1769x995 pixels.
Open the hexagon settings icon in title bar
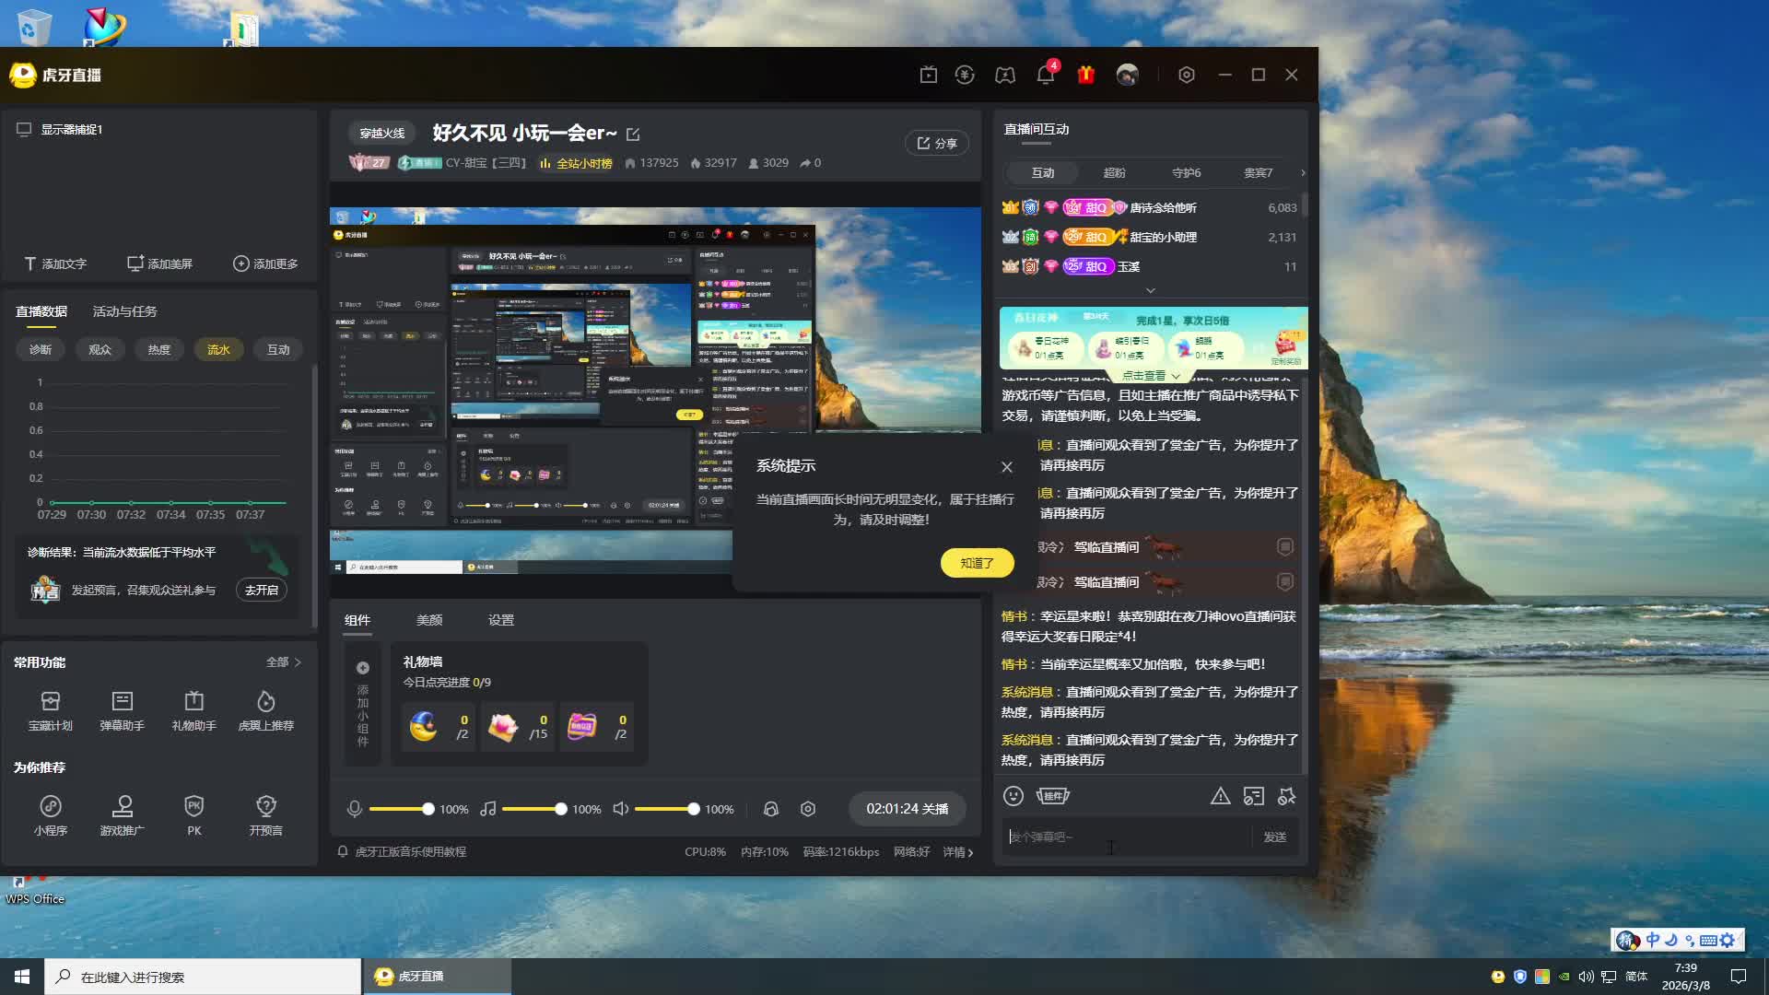click(x=1187, y=76)
